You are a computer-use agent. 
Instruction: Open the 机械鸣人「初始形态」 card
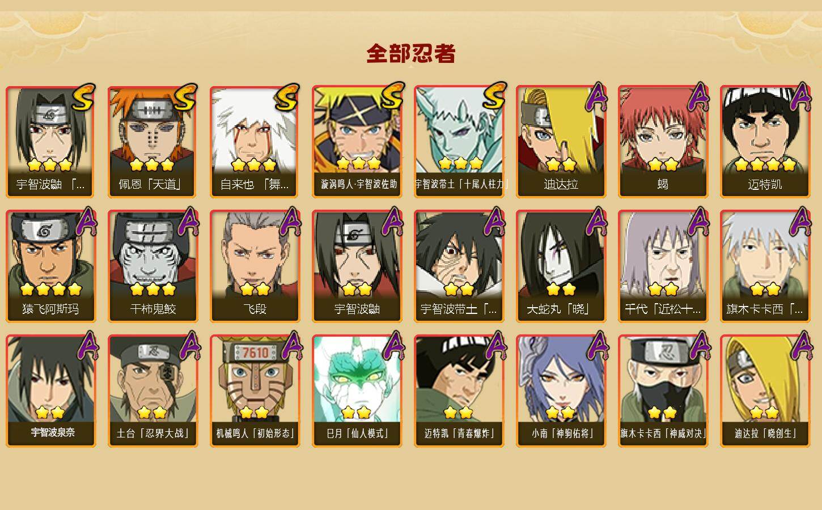(x=255, y=391)
